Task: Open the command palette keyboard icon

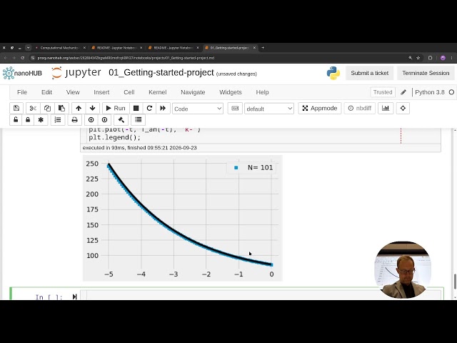Action: coord(235,109)
